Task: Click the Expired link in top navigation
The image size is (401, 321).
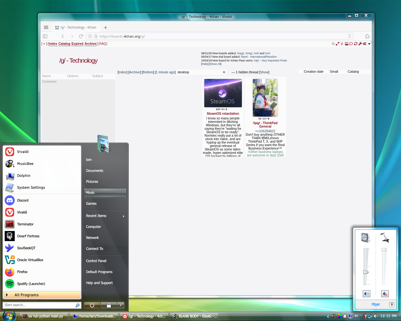Action: (x=77, y=44)
